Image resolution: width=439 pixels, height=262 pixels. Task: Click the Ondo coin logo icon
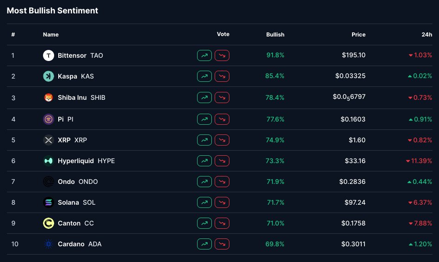49,182
